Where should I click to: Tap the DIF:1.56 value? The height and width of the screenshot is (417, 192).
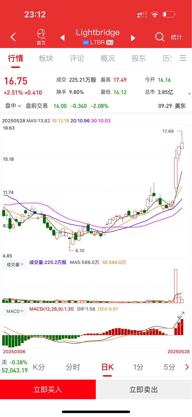click(86, 309)
